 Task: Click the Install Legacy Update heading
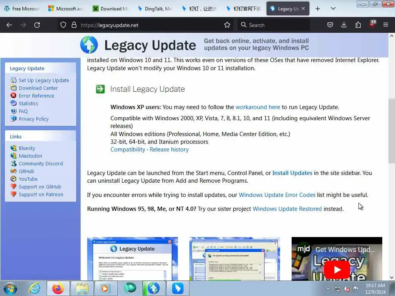pos(147,89)
